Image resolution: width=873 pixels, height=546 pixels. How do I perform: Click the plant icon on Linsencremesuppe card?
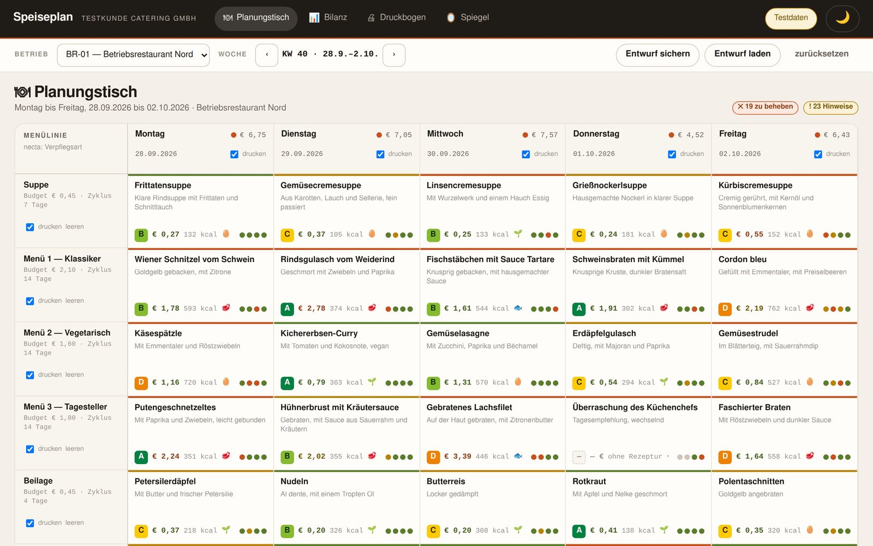518,234
